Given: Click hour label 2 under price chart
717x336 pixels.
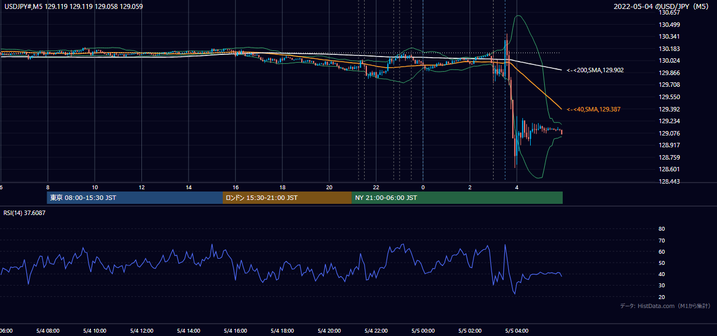Looking at the screenshot, I should pyautogui.click(x=470, y=187).
